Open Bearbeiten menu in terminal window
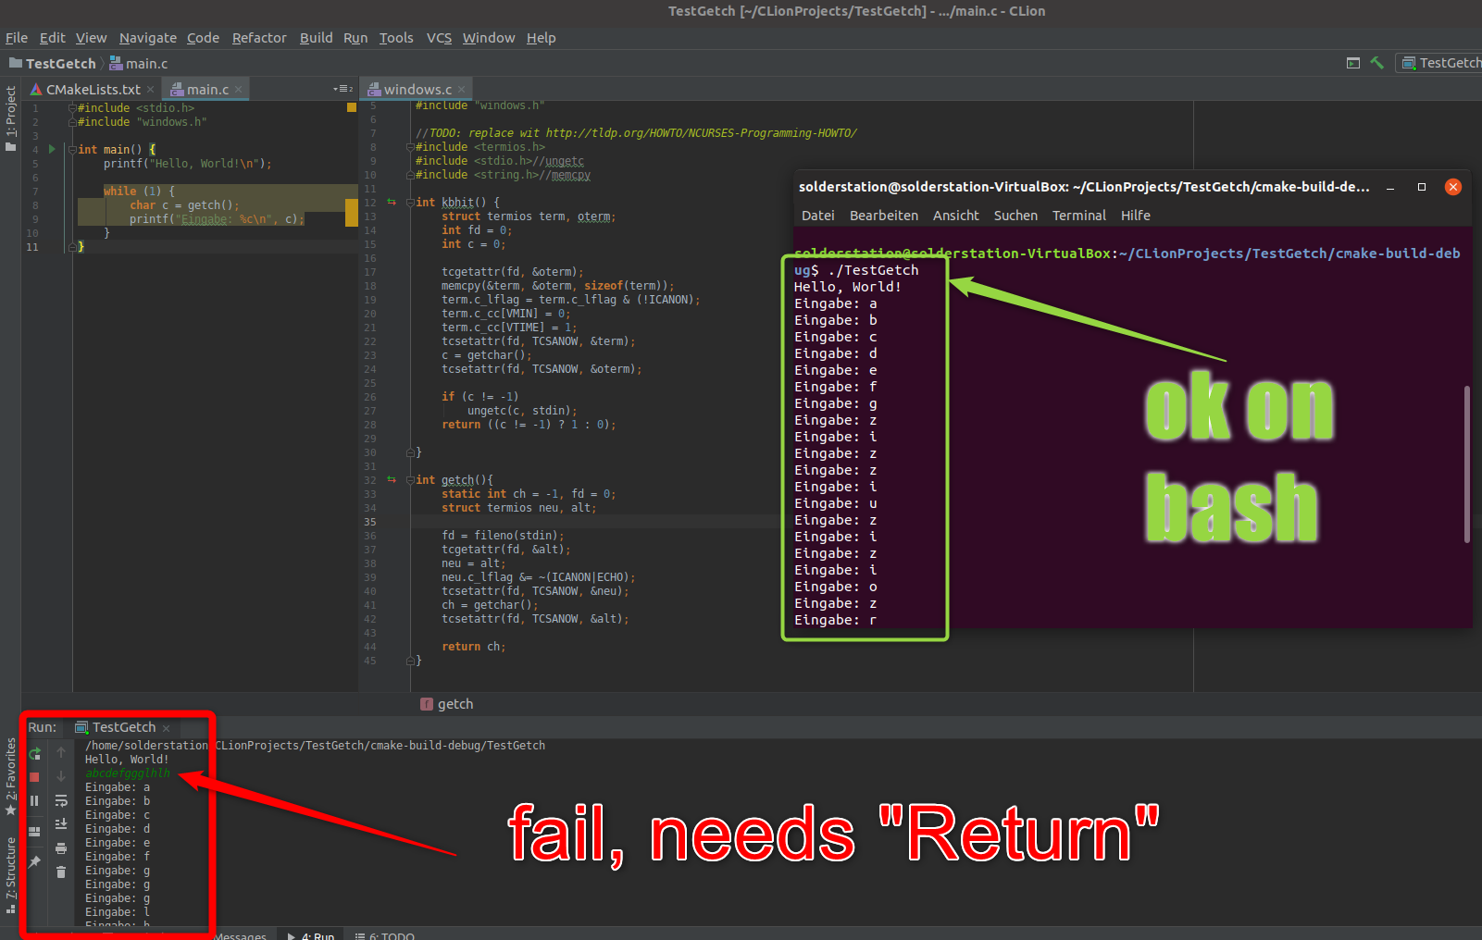The image size is (1482, 940). 884,216
